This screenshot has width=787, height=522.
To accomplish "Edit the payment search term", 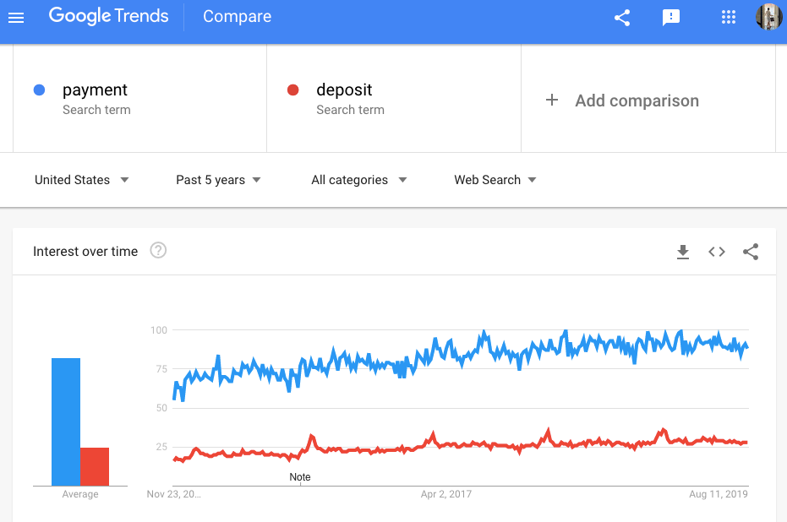I will coord(95,90).
